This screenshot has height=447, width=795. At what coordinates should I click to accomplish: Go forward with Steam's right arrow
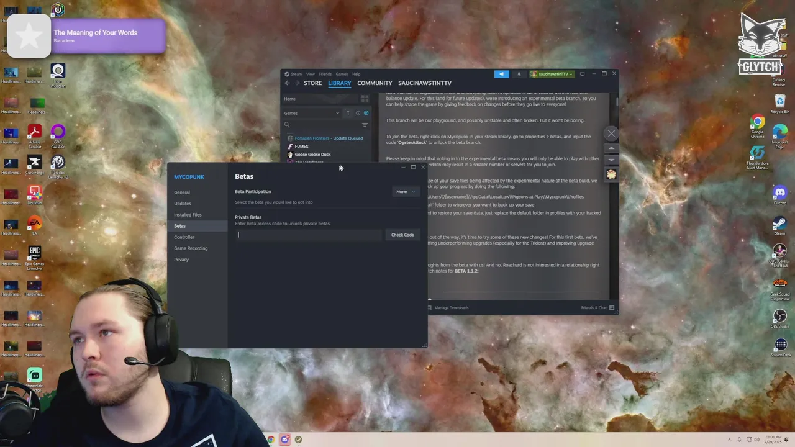(297, 83)
